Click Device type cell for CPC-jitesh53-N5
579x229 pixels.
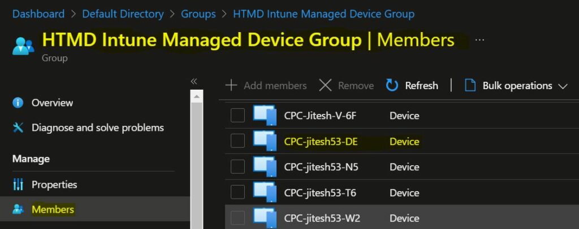tap(404, 167)
